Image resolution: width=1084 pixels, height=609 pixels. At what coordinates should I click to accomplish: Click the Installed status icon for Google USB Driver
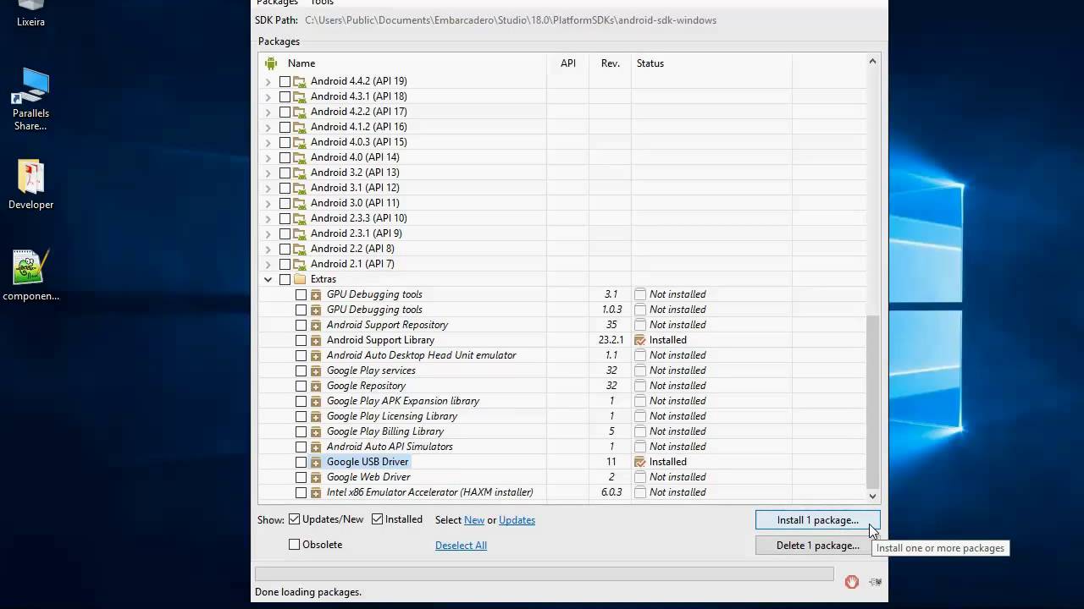(640, 462)
